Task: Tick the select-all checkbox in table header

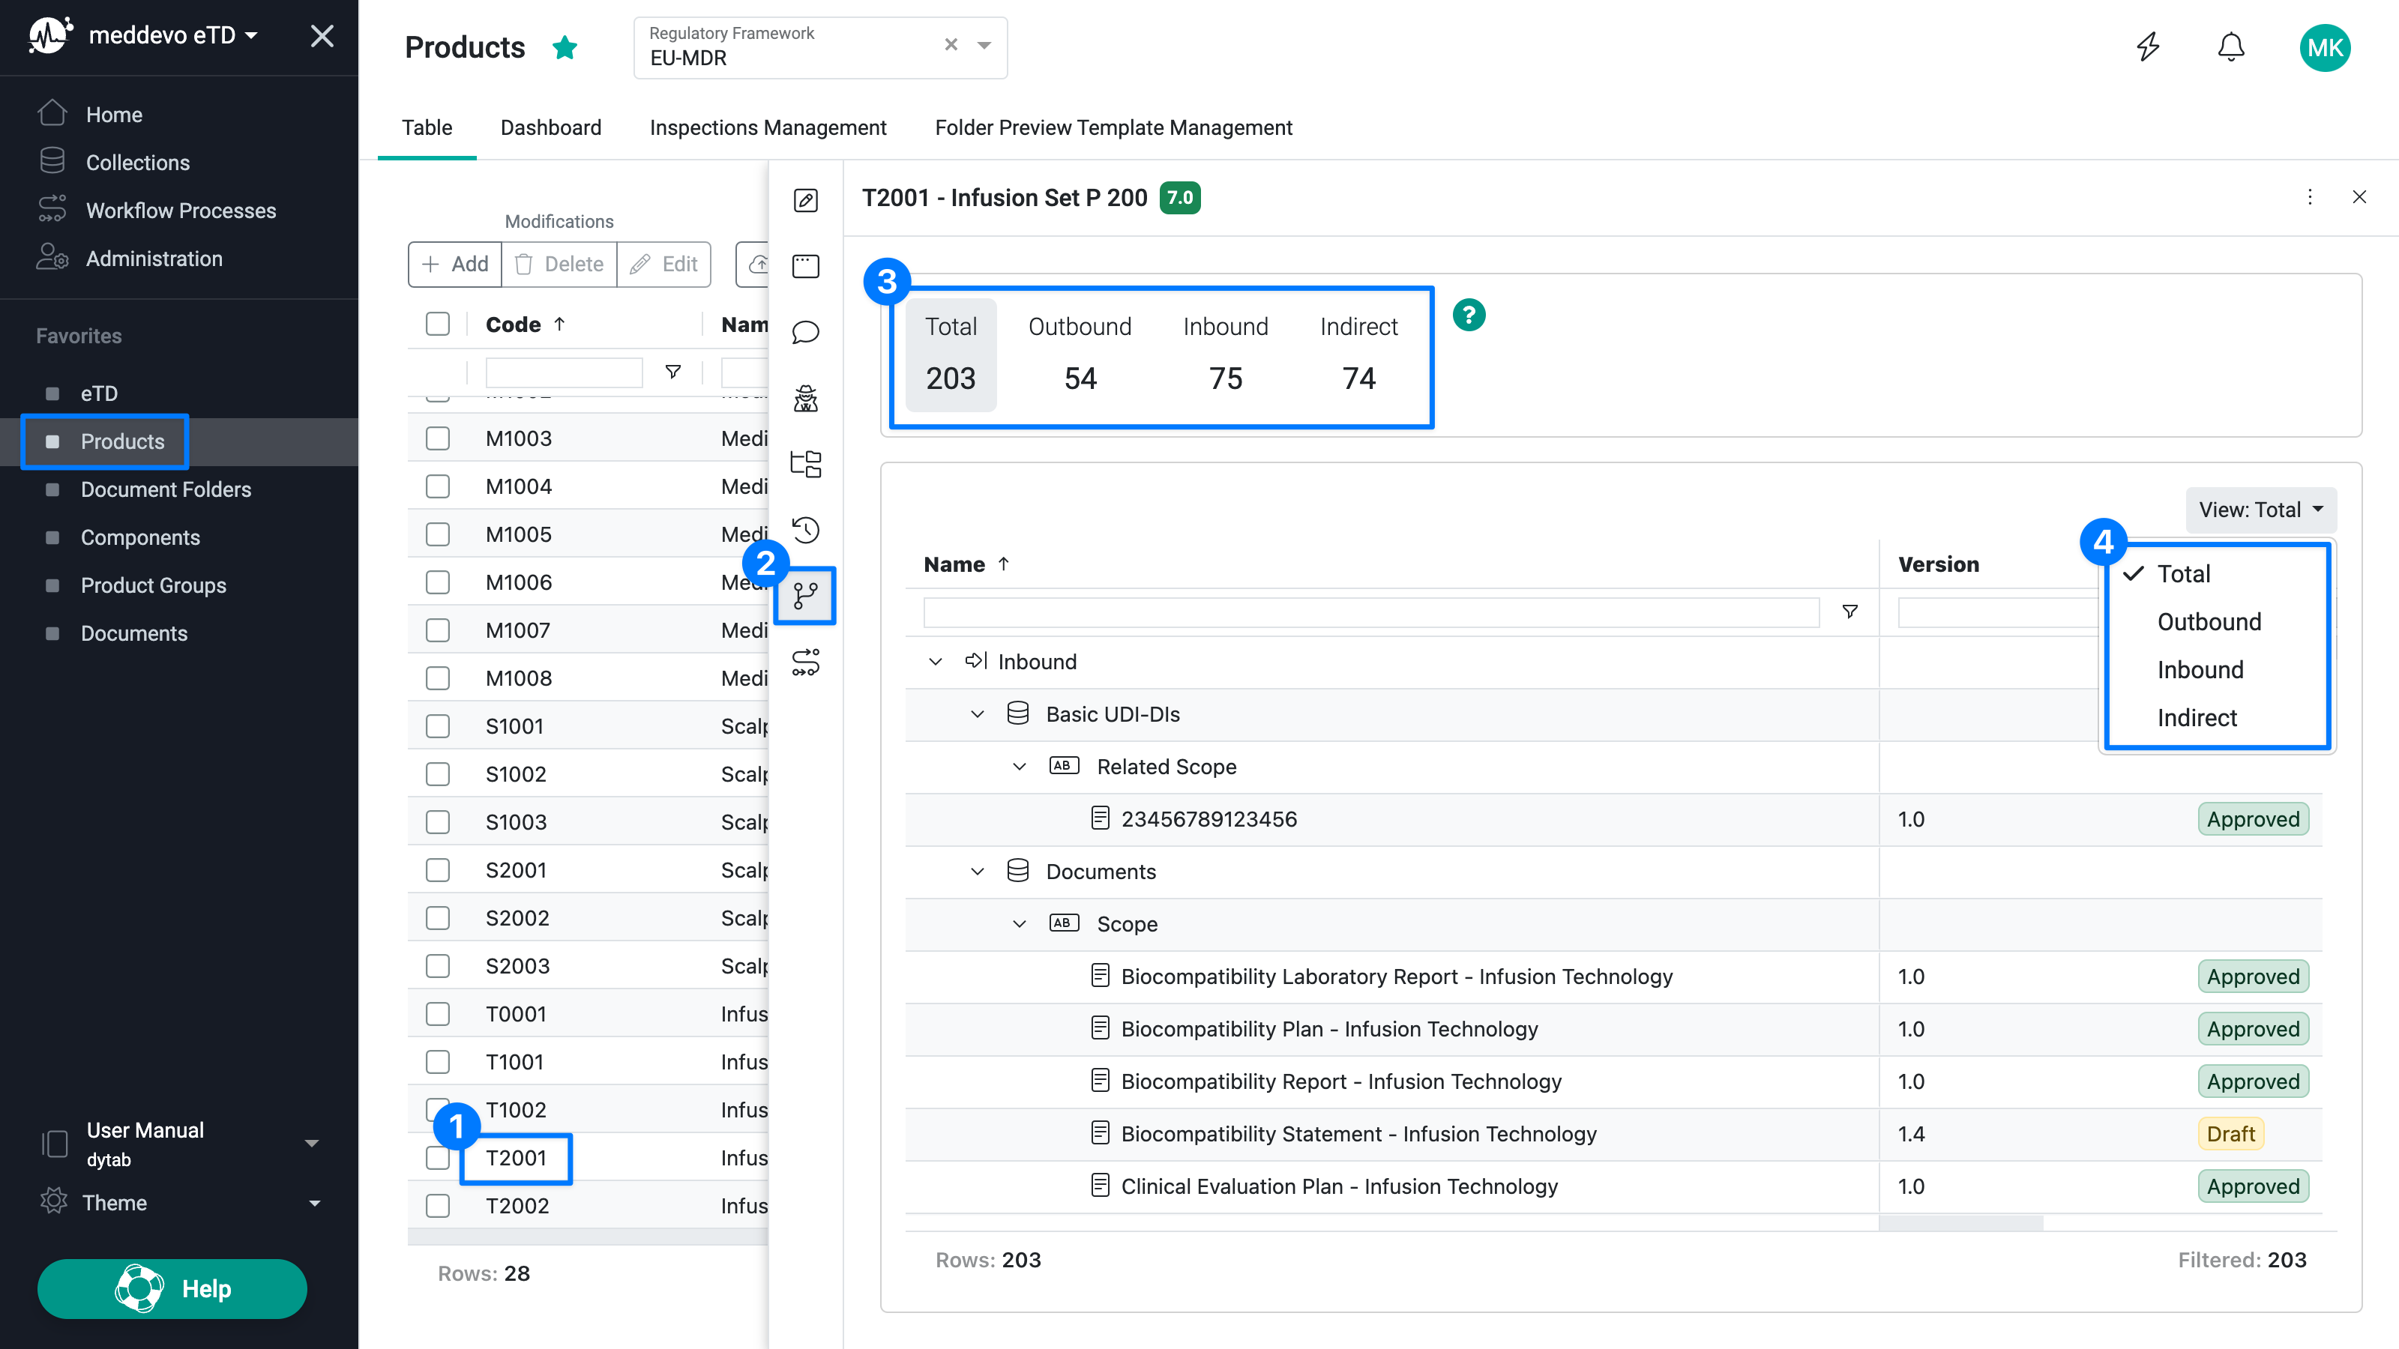Action: click(438, 323)
